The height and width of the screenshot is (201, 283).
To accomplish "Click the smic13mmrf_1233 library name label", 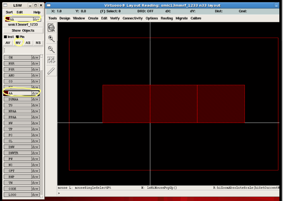I will (23, 24).
